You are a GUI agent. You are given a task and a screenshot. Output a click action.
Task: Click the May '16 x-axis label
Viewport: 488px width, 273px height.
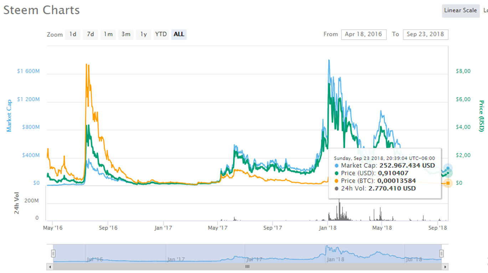click(53, 228)
